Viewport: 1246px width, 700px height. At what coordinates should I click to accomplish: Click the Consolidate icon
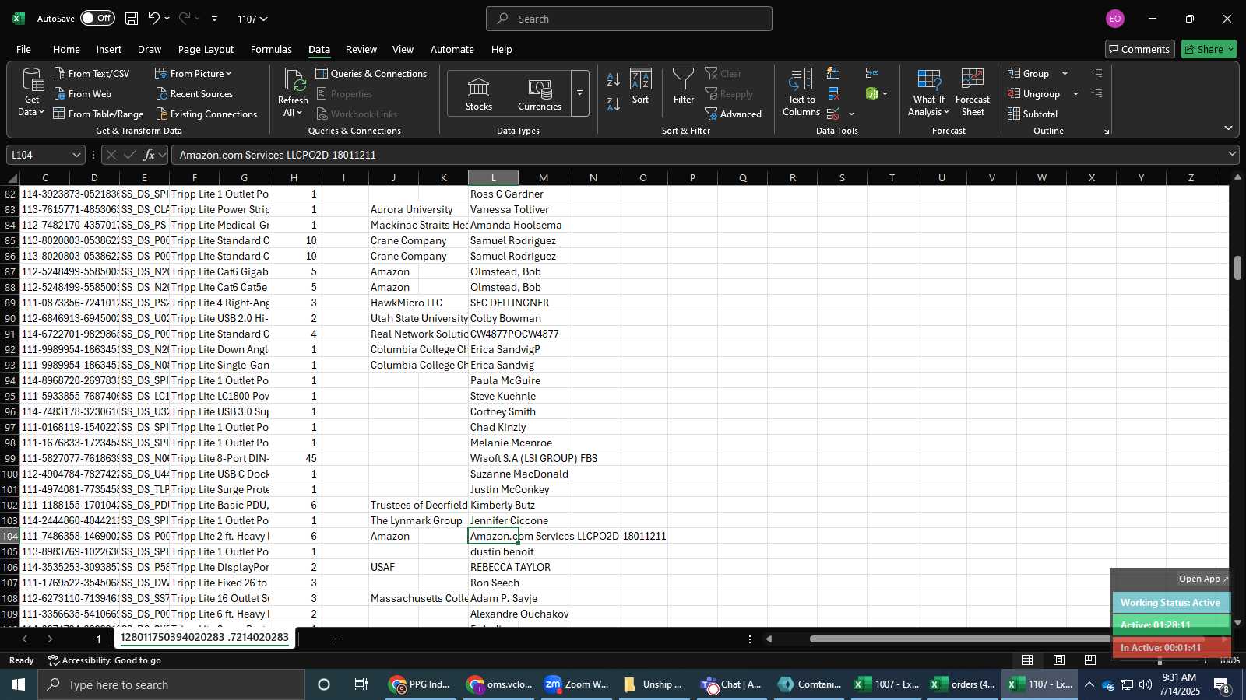(x=872, y=73)
